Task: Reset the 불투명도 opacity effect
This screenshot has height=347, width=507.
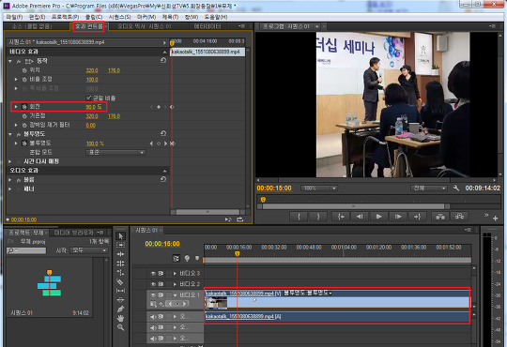Action: point(163,133)
